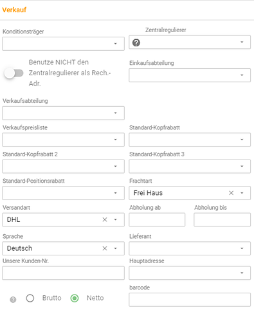The height and width of the screenshot is (321, 254).
Task: Select the Netto radio button
Action: click(75, 298)
